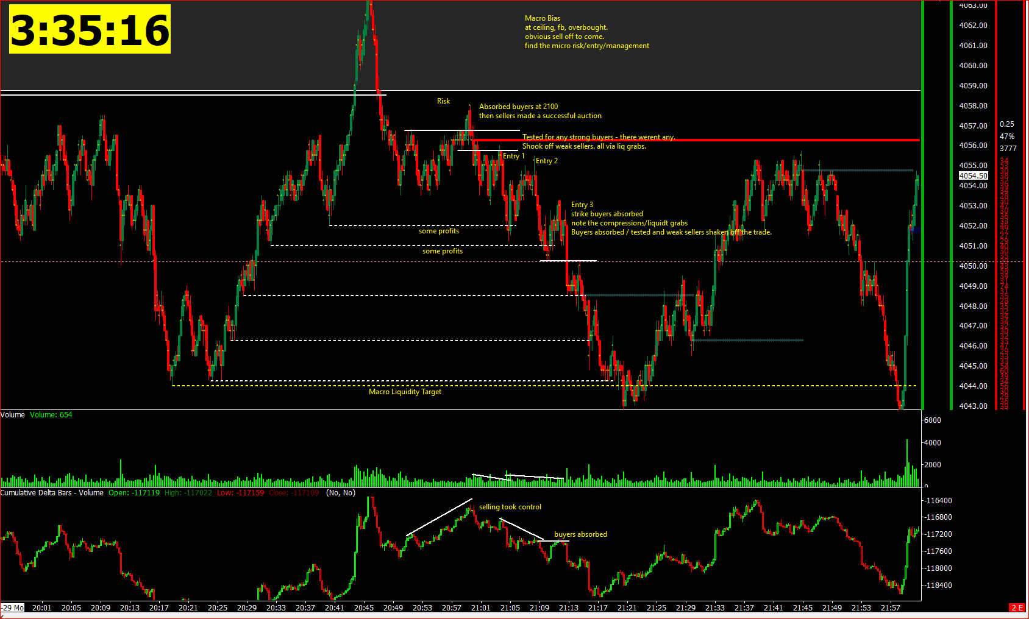Click the 20:45 time axis label
Image resolution: width=1029 pixels, height=619 pixels.
coord(364,607)
